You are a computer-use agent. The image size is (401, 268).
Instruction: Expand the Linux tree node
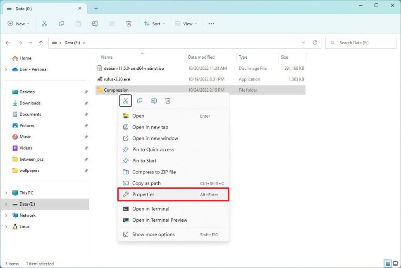coord(6,227)
